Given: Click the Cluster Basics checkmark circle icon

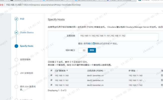Looking at the screenshot, I should tap(16, 32).
